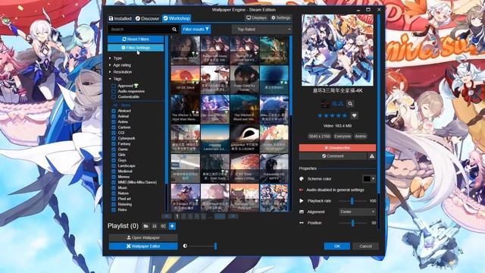Open Alignment Center dropdown
This screenshot has height=273, width=485.
point(357,212)
